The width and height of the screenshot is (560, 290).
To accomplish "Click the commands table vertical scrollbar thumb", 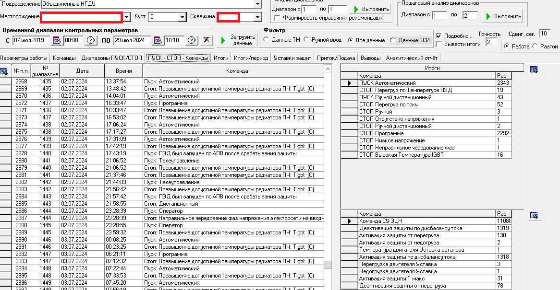I will (328, 265).
